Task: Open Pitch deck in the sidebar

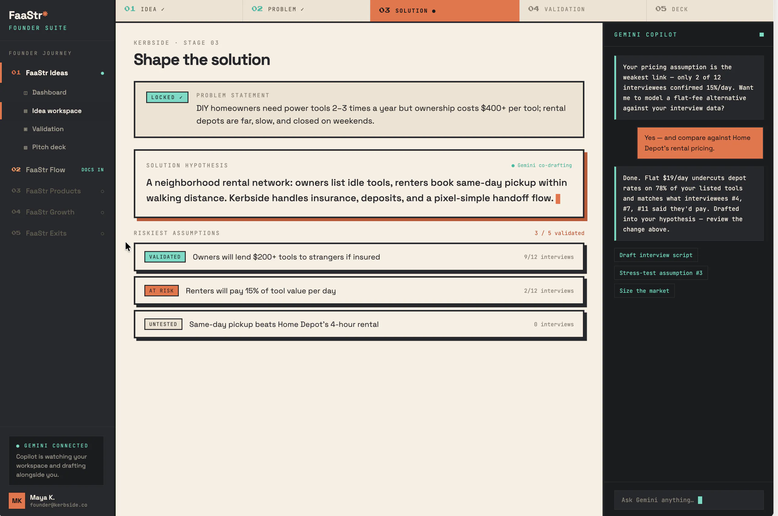Action: (49, 147)
